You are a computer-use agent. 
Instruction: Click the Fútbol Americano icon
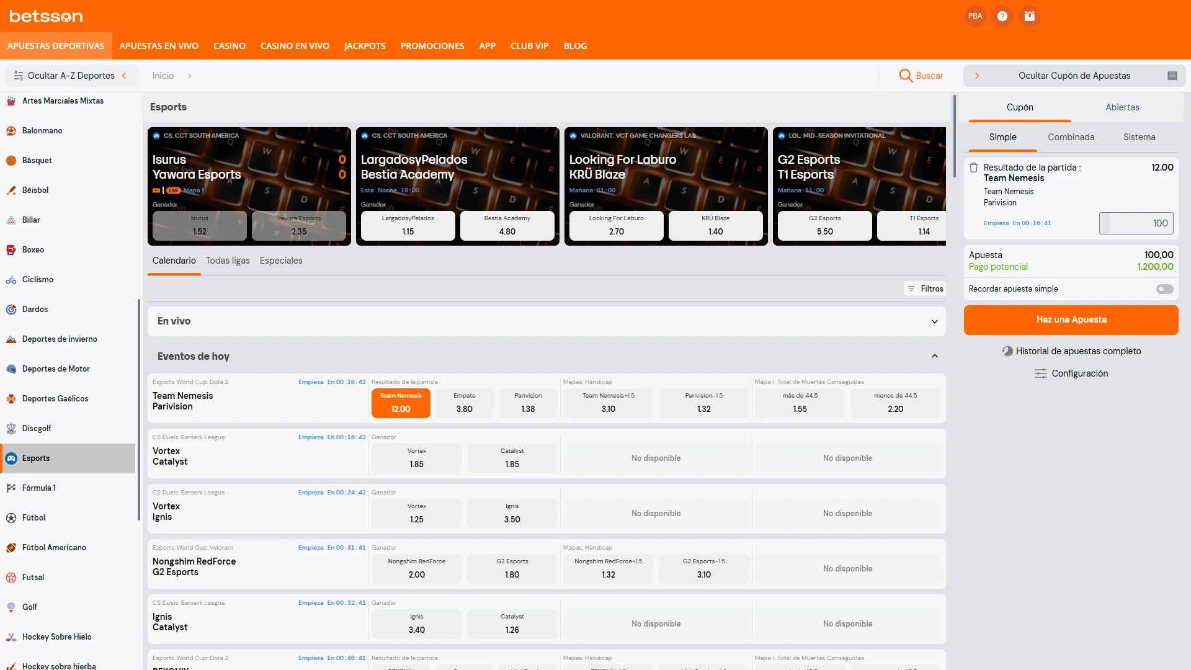click(11, 547)
